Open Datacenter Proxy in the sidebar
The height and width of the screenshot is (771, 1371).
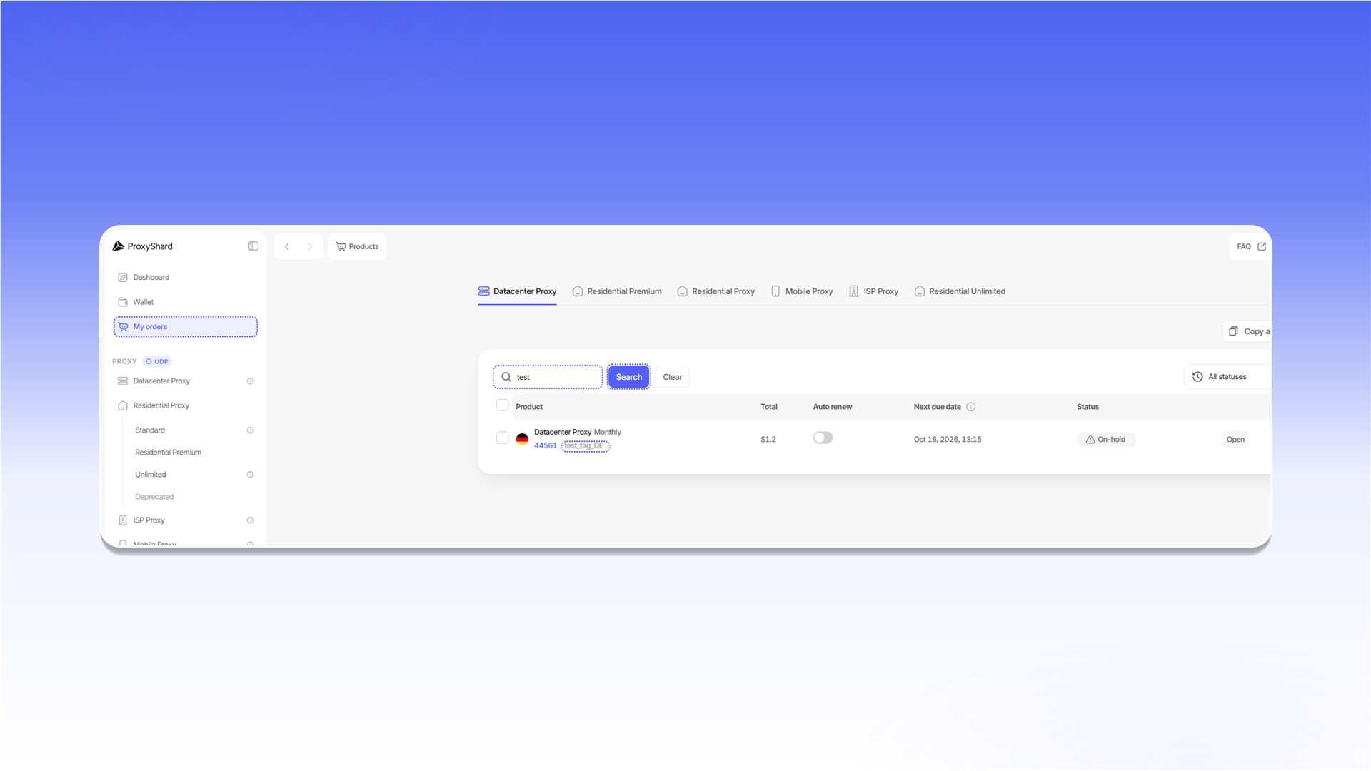161,381
